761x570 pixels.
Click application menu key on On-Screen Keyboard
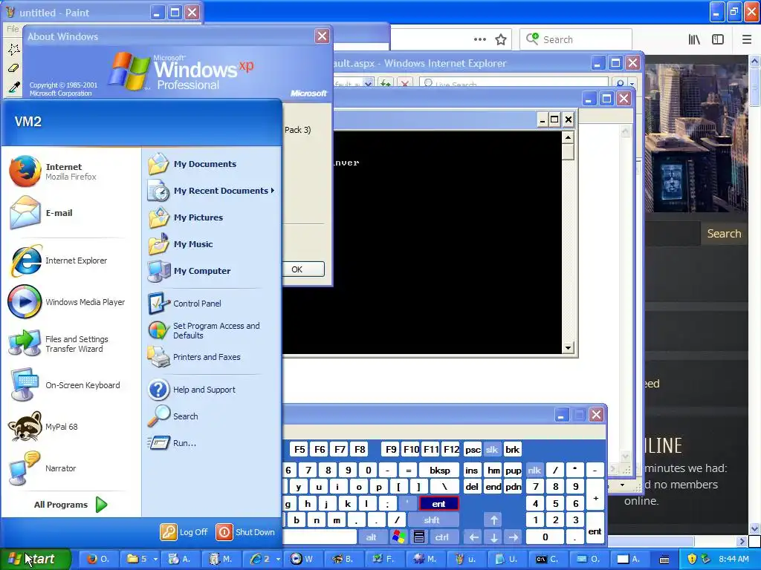click(x=419, y=537)
